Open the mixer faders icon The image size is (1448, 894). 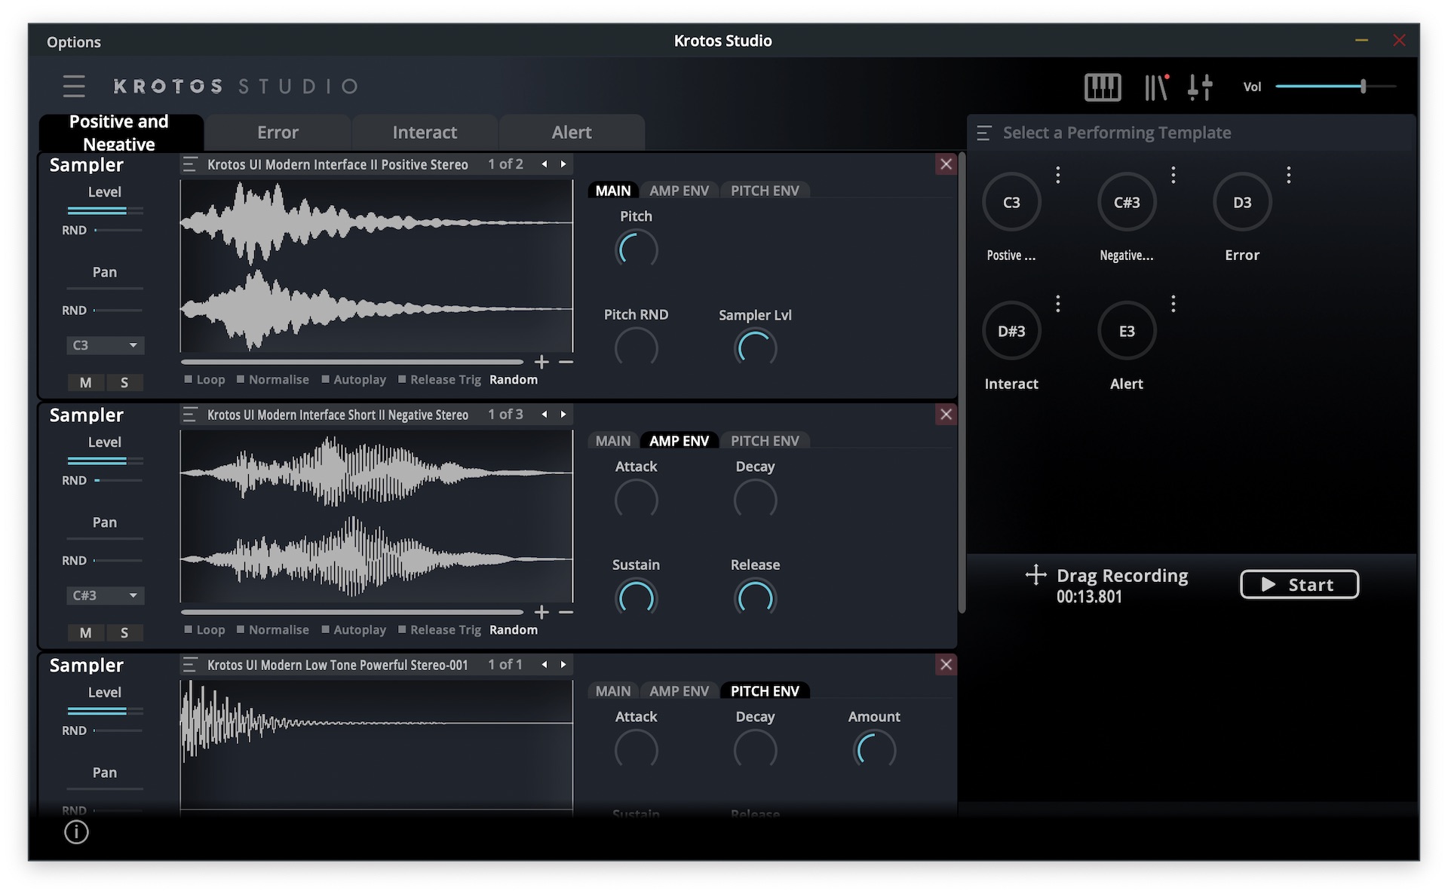pyautogui.click(x=1199, y=87)
